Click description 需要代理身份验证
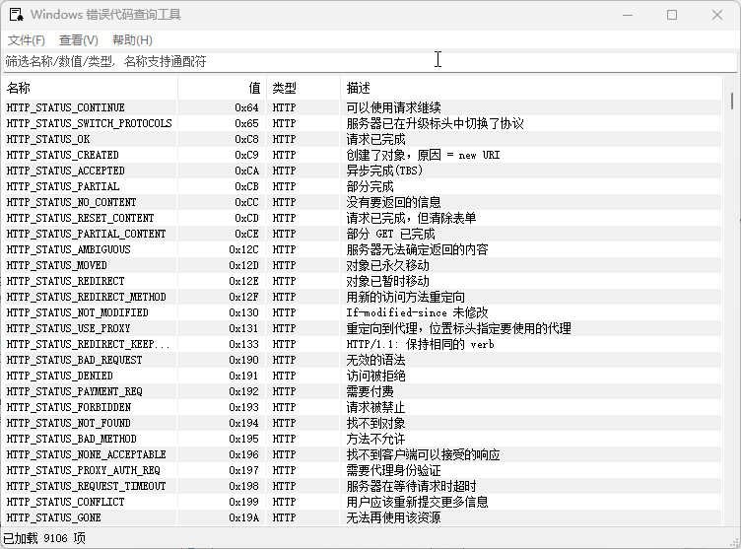741x549 pixels. (x=394, y=470)
